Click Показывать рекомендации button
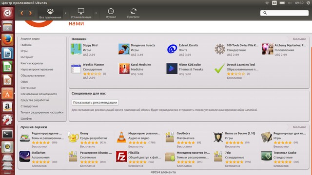The image size is (312, 175). 95,103
